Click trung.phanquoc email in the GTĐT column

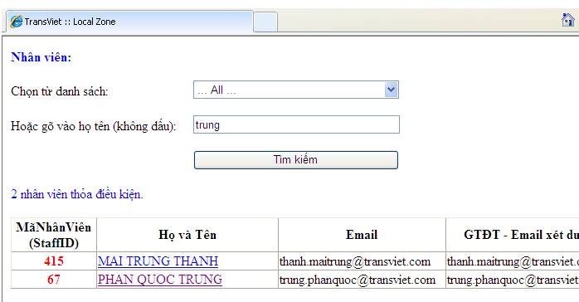[513, 280]
